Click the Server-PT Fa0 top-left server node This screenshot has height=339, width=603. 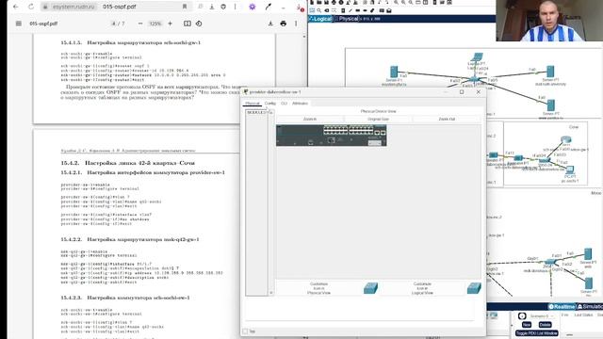coord(394,72)
